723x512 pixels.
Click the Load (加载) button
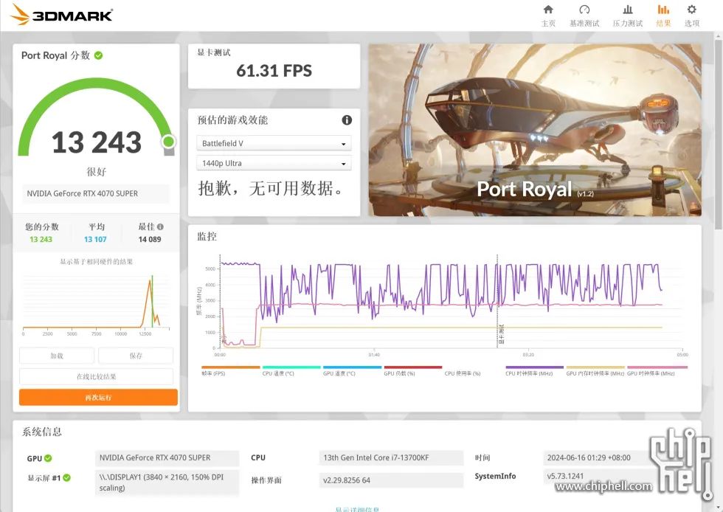[57, 356]
